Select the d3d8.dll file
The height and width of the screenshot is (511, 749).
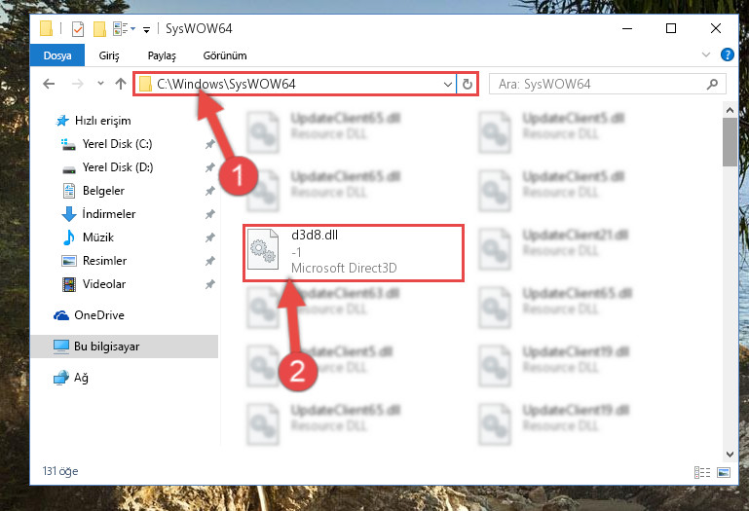pos(353,253)
